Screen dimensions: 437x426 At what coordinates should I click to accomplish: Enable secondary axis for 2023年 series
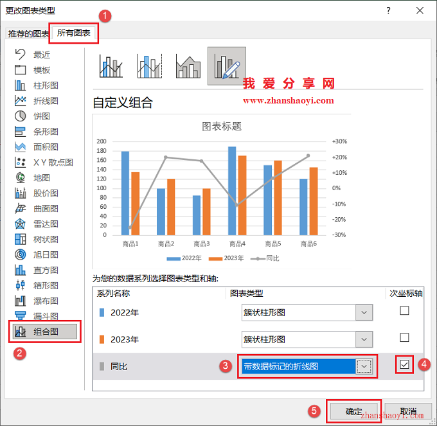(x=404, y=337)
